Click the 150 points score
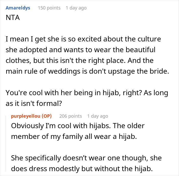179x176 pixels. (x=49, y=8)
